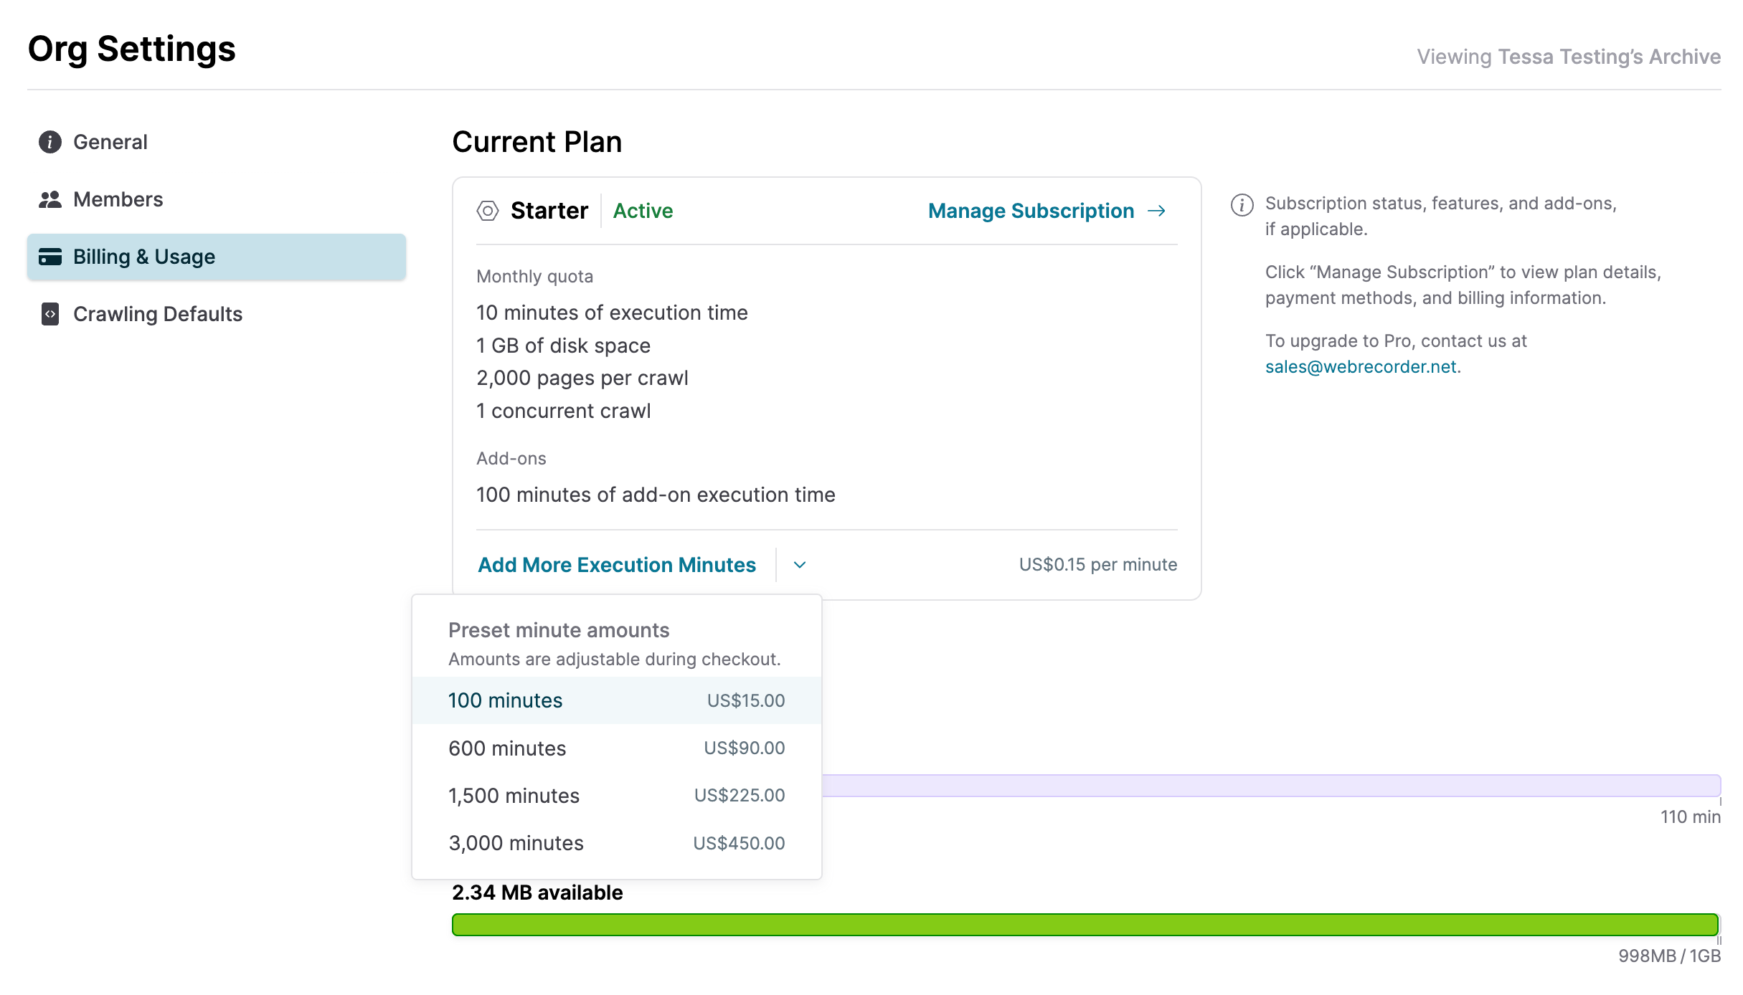The image size is (1743, 995).
Task: Open the Crawling Defaults section
Action: click(157, 314)
